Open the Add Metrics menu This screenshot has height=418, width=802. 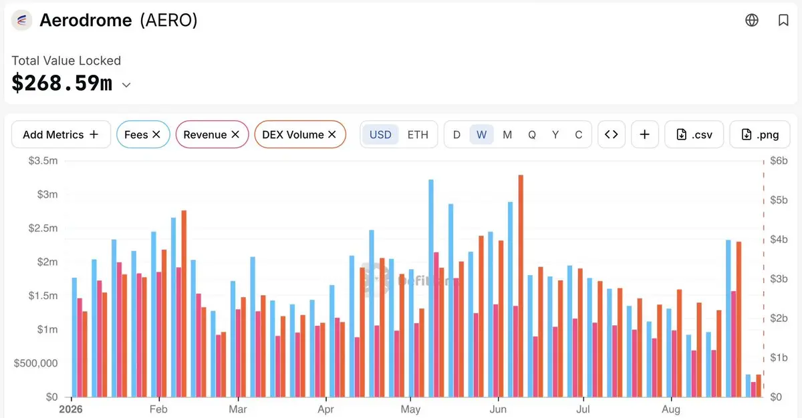coord(61,134)
